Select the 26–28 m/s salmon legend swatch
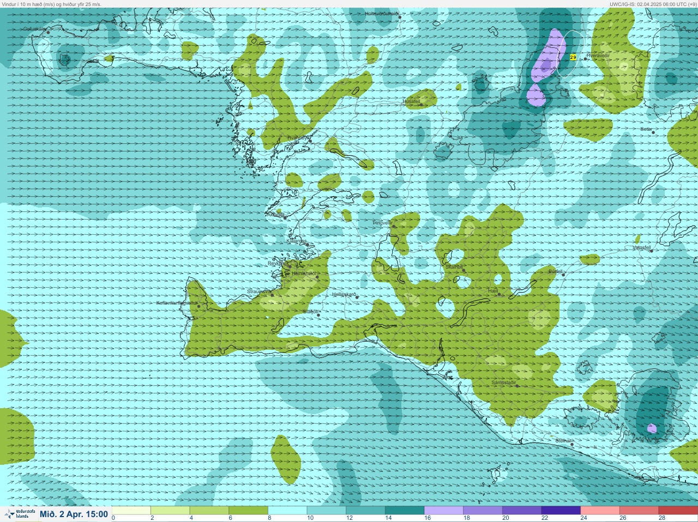Viewport: 698px width, 522px height. [639, 511]
